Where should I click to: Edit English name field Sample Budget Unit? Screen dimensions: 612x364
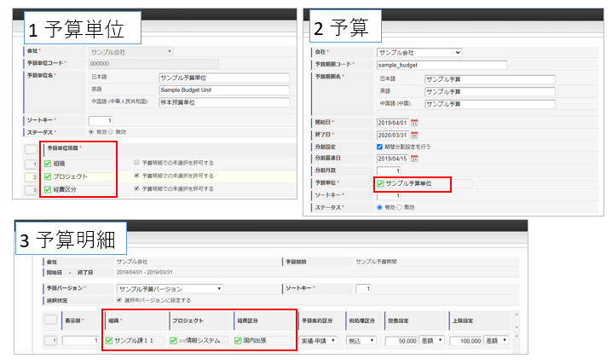[224, 90]
